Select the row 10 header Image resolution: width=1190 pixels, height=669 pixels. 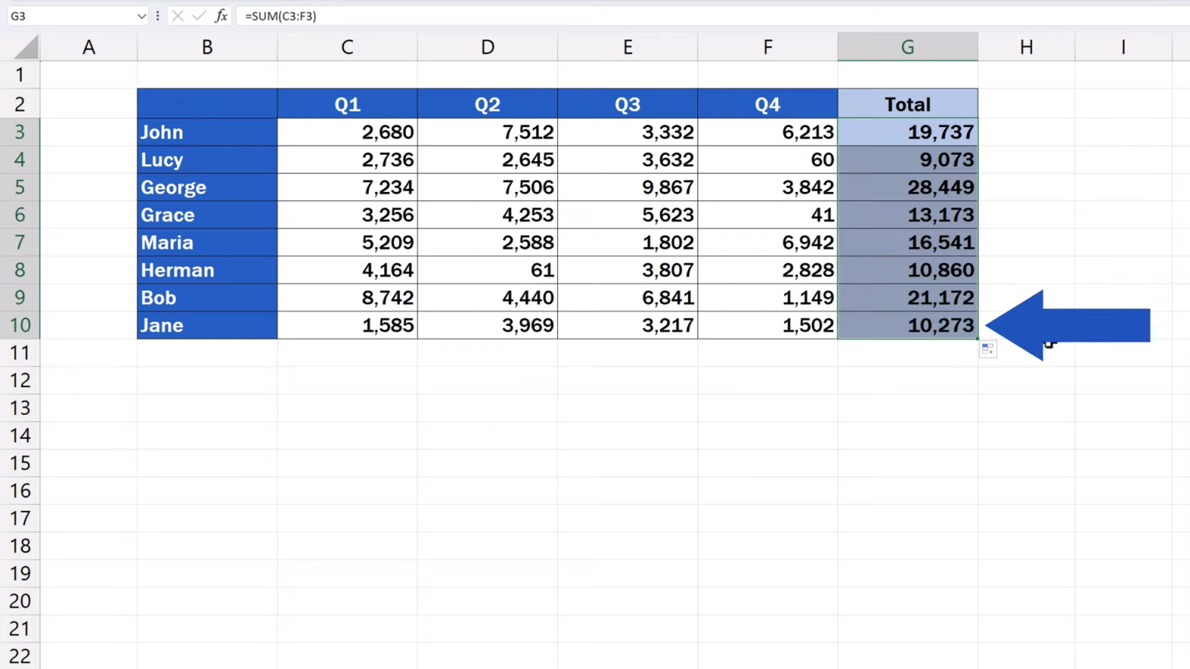(19, 325)
